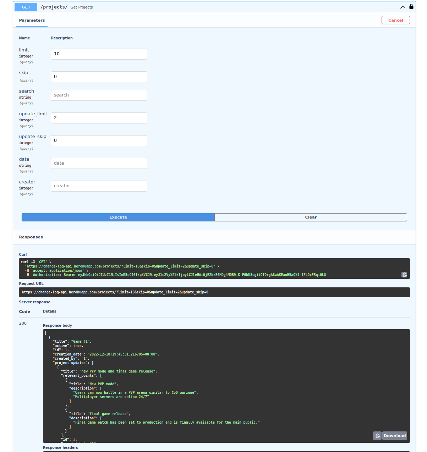Viewport: 427px width, 452px height.
Task: Click the "Game #1" title value
Action: [81, 341]
